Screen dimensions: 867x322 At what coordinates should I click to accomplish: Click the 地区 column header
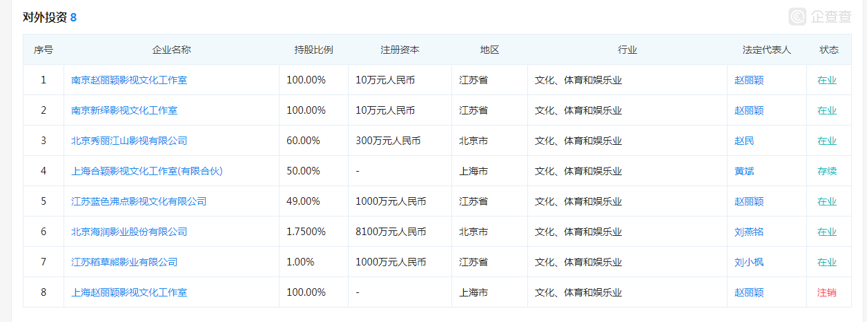point(489,50)
